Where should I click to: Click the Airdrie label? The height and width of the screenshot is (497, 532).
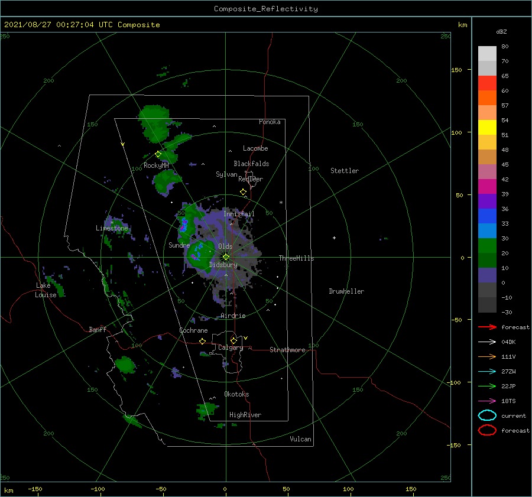(233, 316)
